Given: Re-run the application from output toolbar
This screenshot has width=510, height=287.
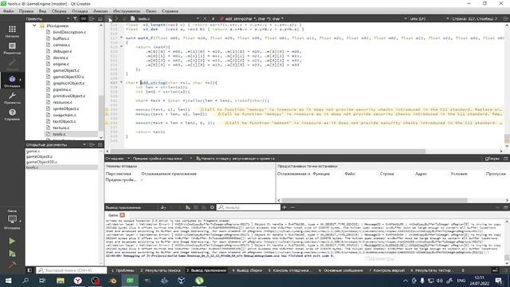Looking at the screenshot, I should tap(188, 207).
